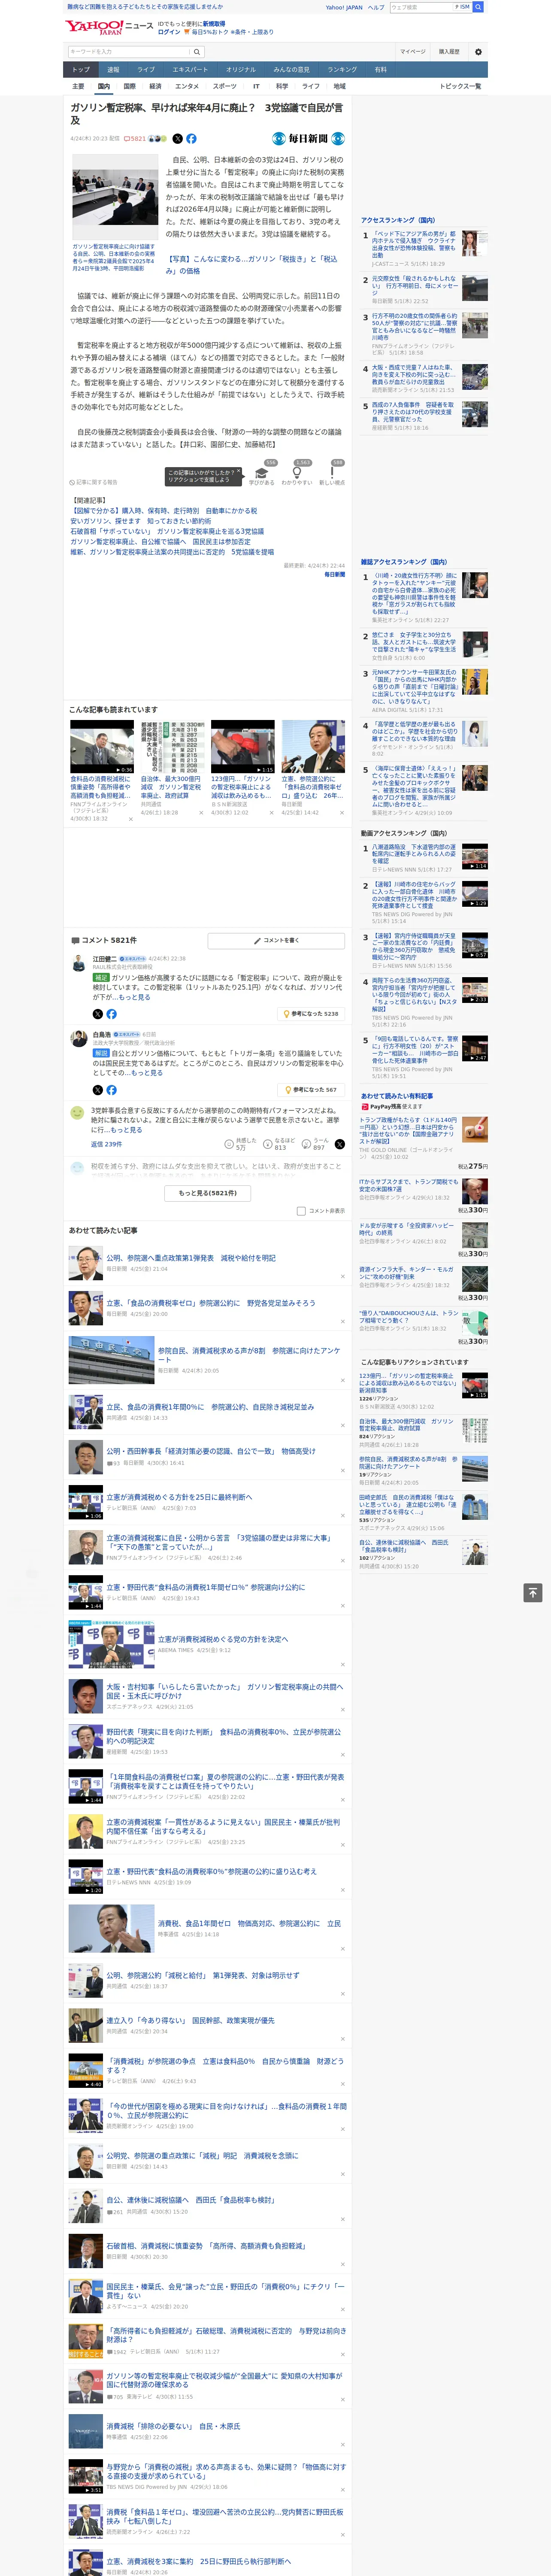
Task: Open the 国際 category tab
Action: click(129, 86)
